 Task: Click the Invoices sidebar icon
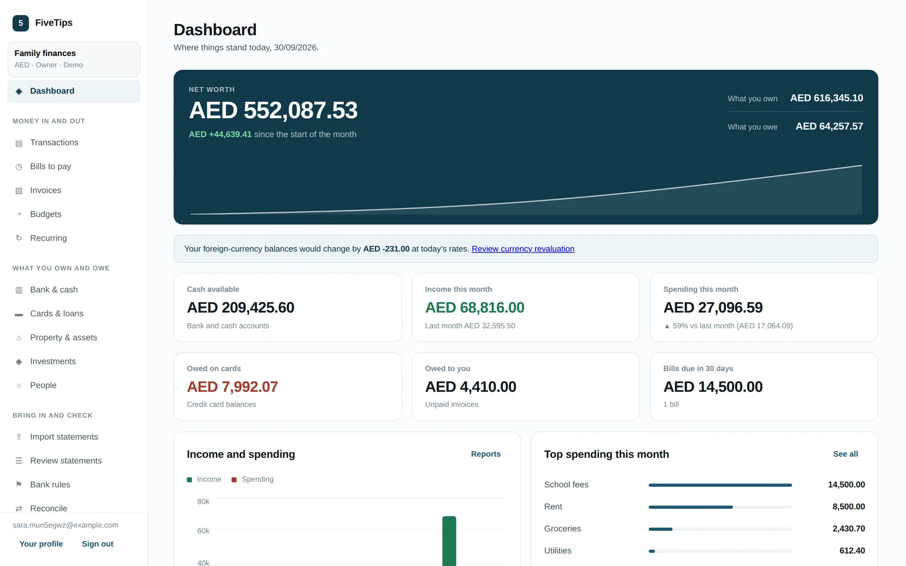pos(19,191)
